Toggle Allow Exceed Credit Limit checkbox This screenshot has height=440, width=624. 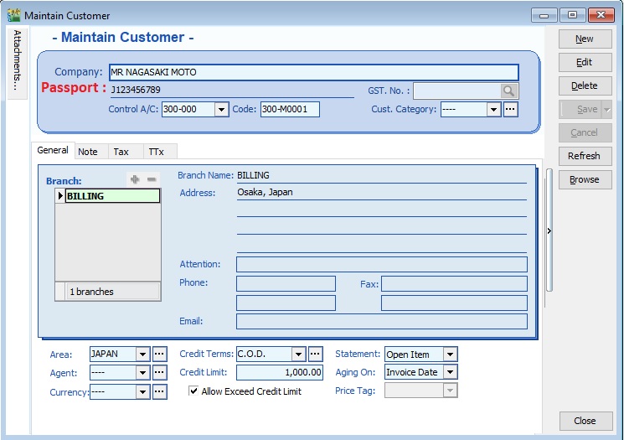click(x=193, y=391)
